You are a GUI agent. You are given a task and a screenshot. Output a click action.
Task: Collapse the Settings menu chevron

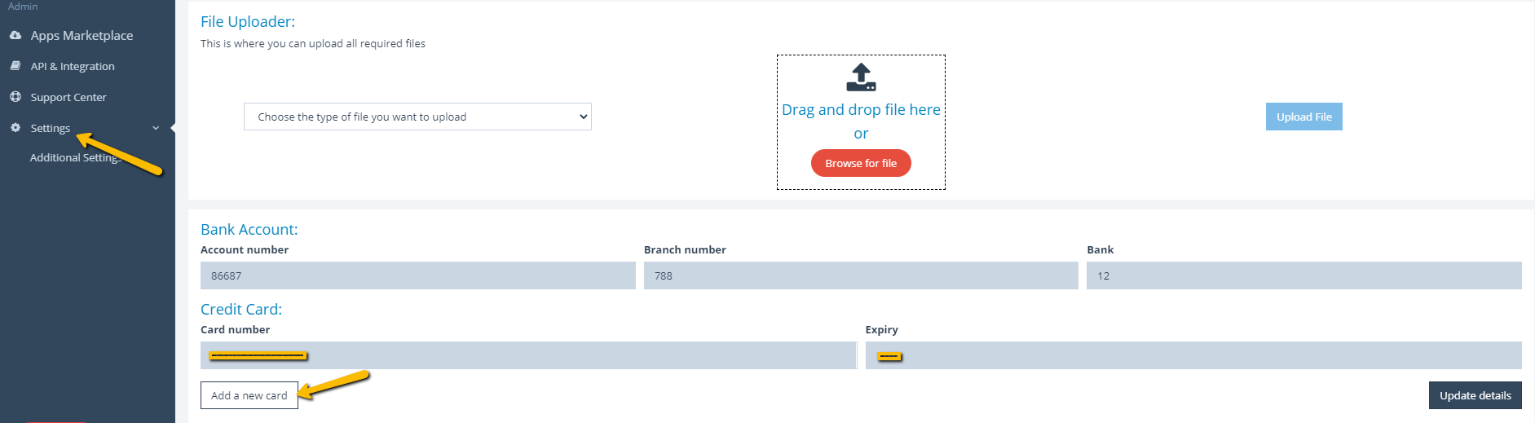click(156, 128)
